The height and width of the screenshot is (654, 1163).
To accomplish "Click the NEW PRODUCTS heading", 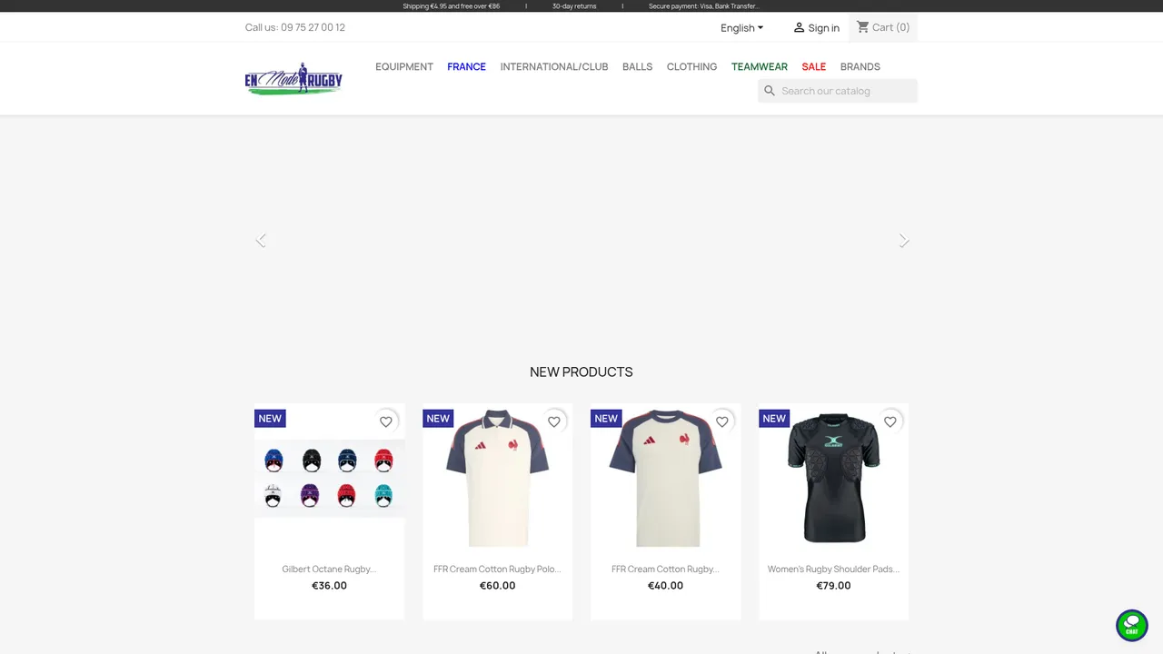I will (x=581, y=372).
